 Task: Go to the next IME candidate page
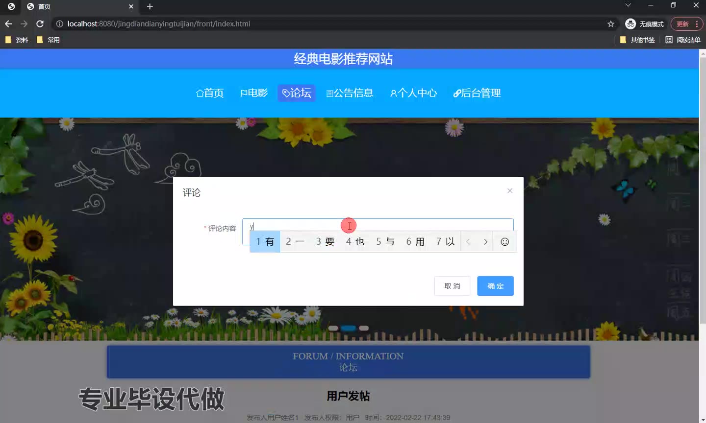(x=485, y=242)
